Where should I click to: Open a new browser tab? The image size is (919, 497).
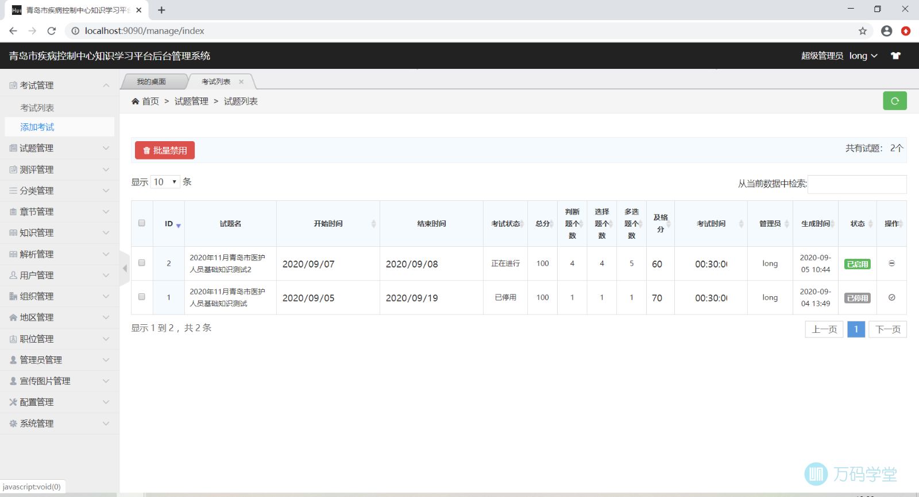pos(161,10)
